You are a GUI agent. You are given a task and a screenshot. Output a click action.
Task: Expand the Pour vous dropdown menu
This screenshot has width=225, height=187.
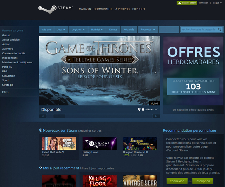tap(148, 29)
